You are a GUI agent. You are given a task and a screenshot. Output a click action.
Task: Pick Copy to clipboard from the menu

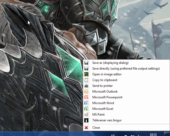(x=105, y=80)
